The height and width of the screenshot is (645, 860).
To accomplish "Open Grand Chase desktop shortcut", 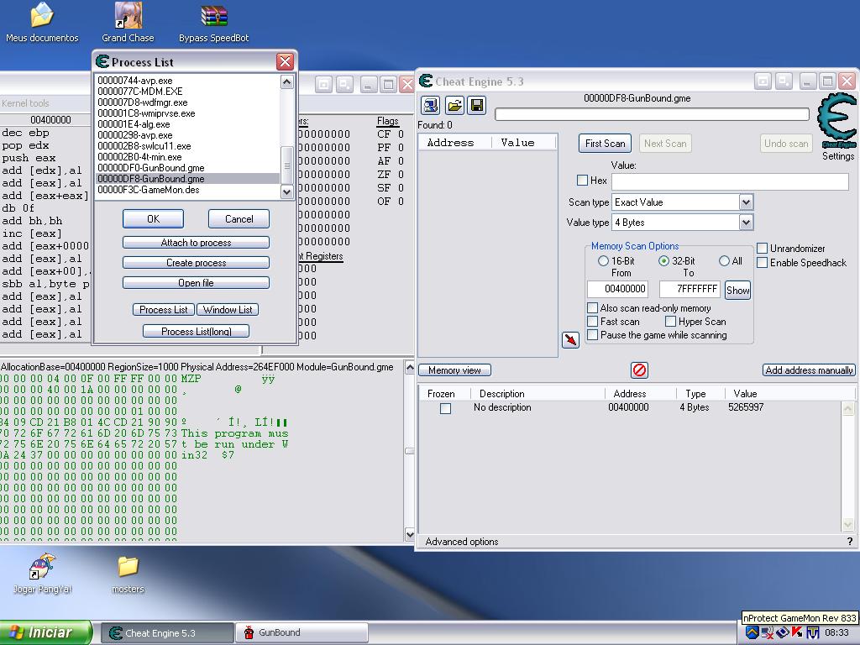I will pyautogui.click(x=128, y=23).
